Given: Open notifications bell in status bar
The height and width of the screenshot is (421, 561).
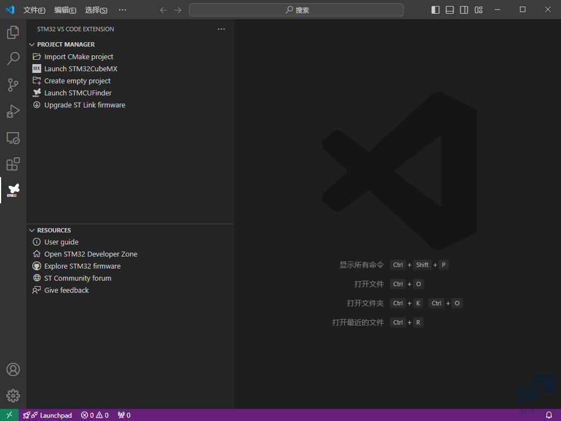Looking at the screenshot, I should click(x=549, y=416).
